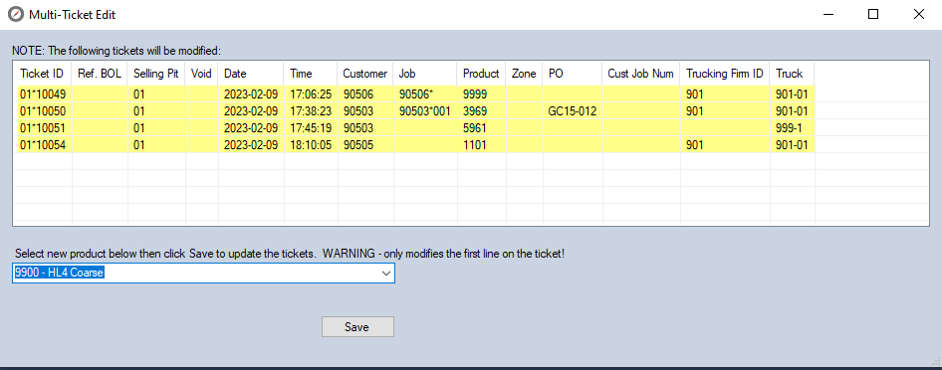942x370 pixels.
Task: Click the Void column header
Action: [x=202, y=74]
